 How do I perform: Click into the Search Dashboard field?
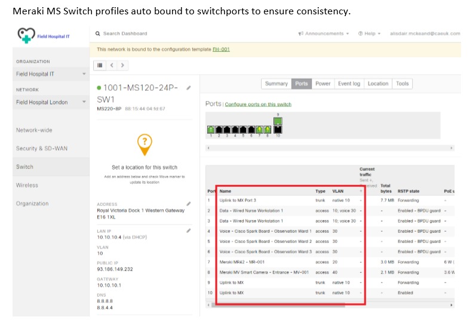click(125, 33)
